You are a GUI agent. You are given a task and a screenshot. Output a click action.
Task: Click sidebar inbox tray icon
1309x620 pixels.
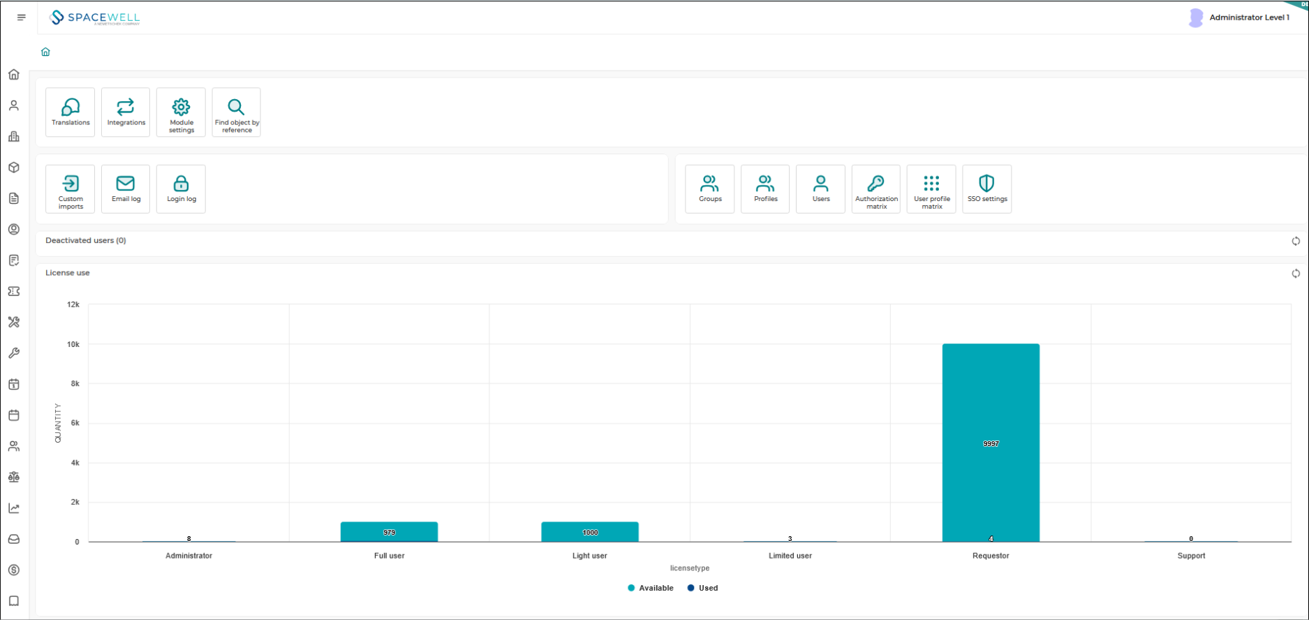[14, 539]
